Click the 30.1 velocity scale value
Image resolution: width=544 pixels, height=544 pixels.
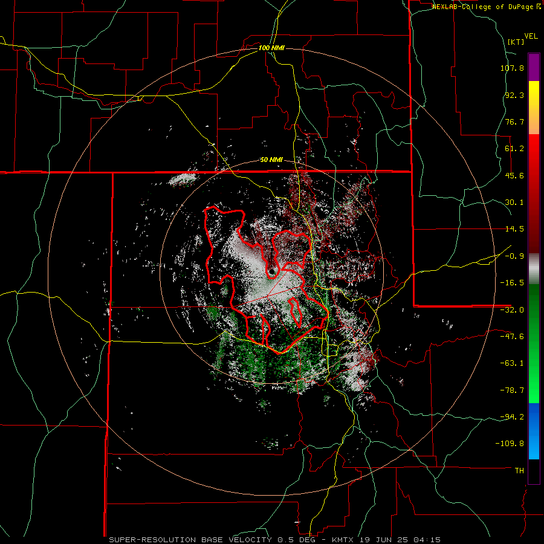point(514,202)
